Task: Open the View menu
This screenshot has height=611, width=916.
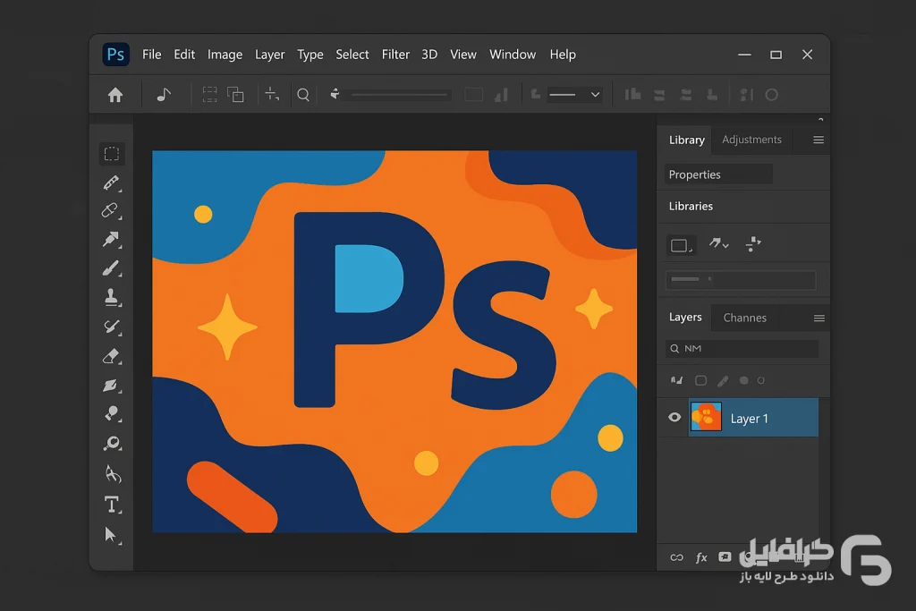Action: tap(463, 55)
